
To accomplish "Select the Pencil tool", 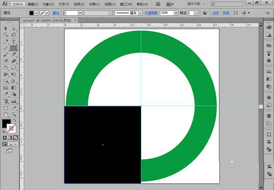I will [x=14, y=54].
